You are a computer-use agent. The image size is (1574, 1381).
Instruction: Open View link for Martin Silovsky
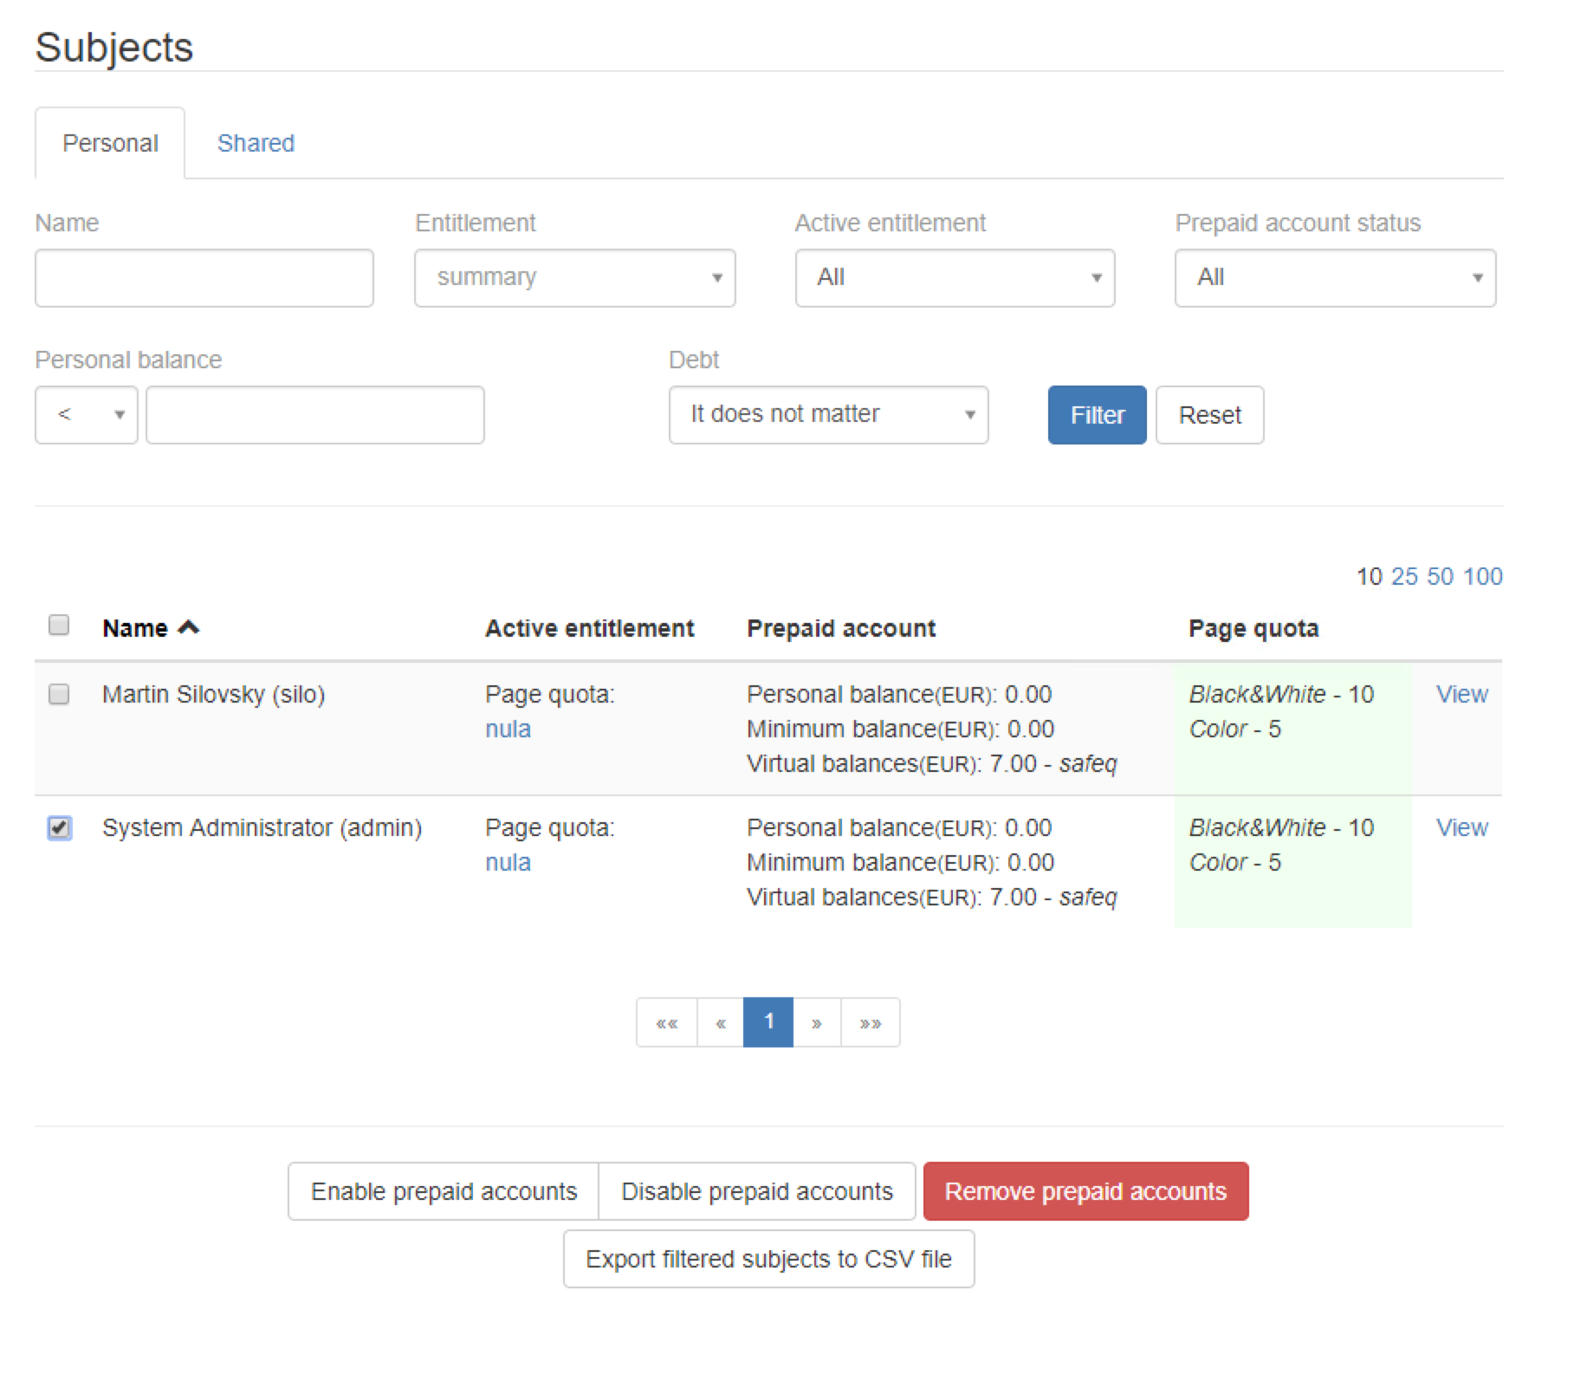click(x=1461, y=694)
